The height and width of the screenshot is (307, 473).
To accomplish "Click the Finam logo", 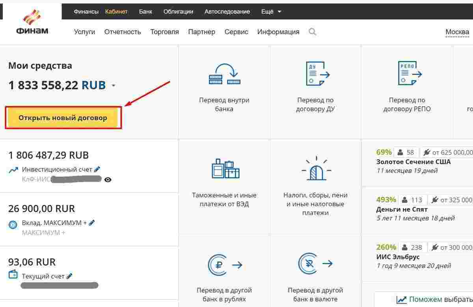I will click(32, 22).
